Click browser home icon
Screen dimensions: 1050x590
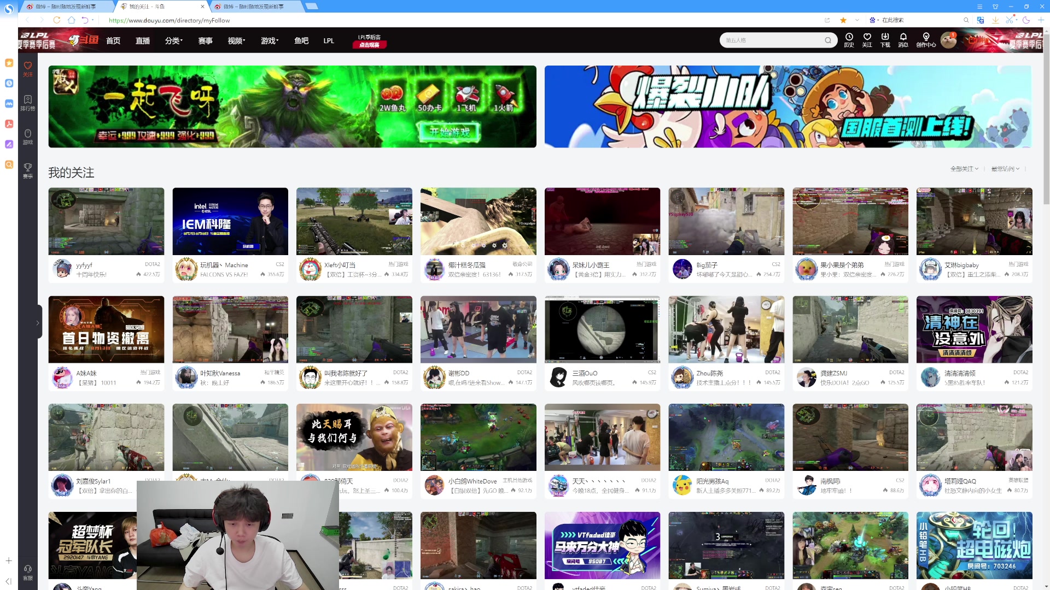[x=71, y=20]
